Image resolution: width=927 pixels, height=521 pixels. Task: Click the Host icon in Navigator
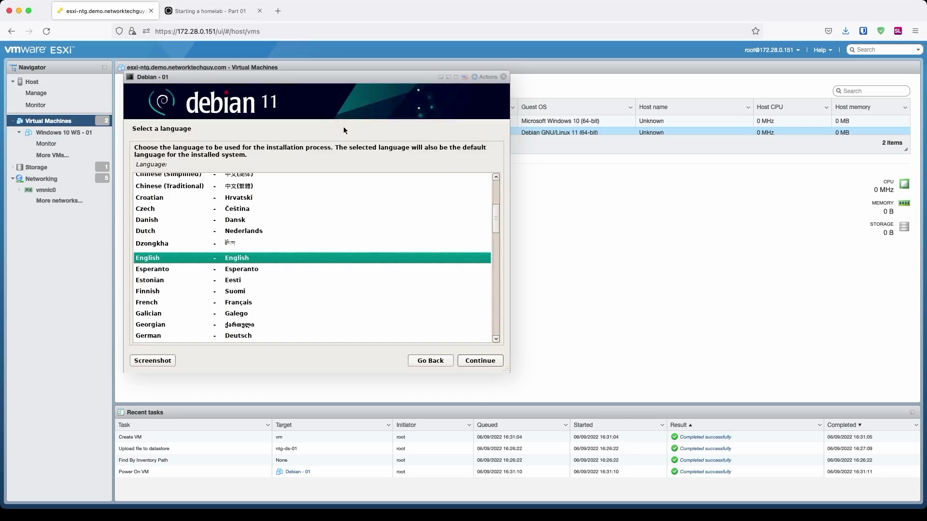tap(20, 82)
